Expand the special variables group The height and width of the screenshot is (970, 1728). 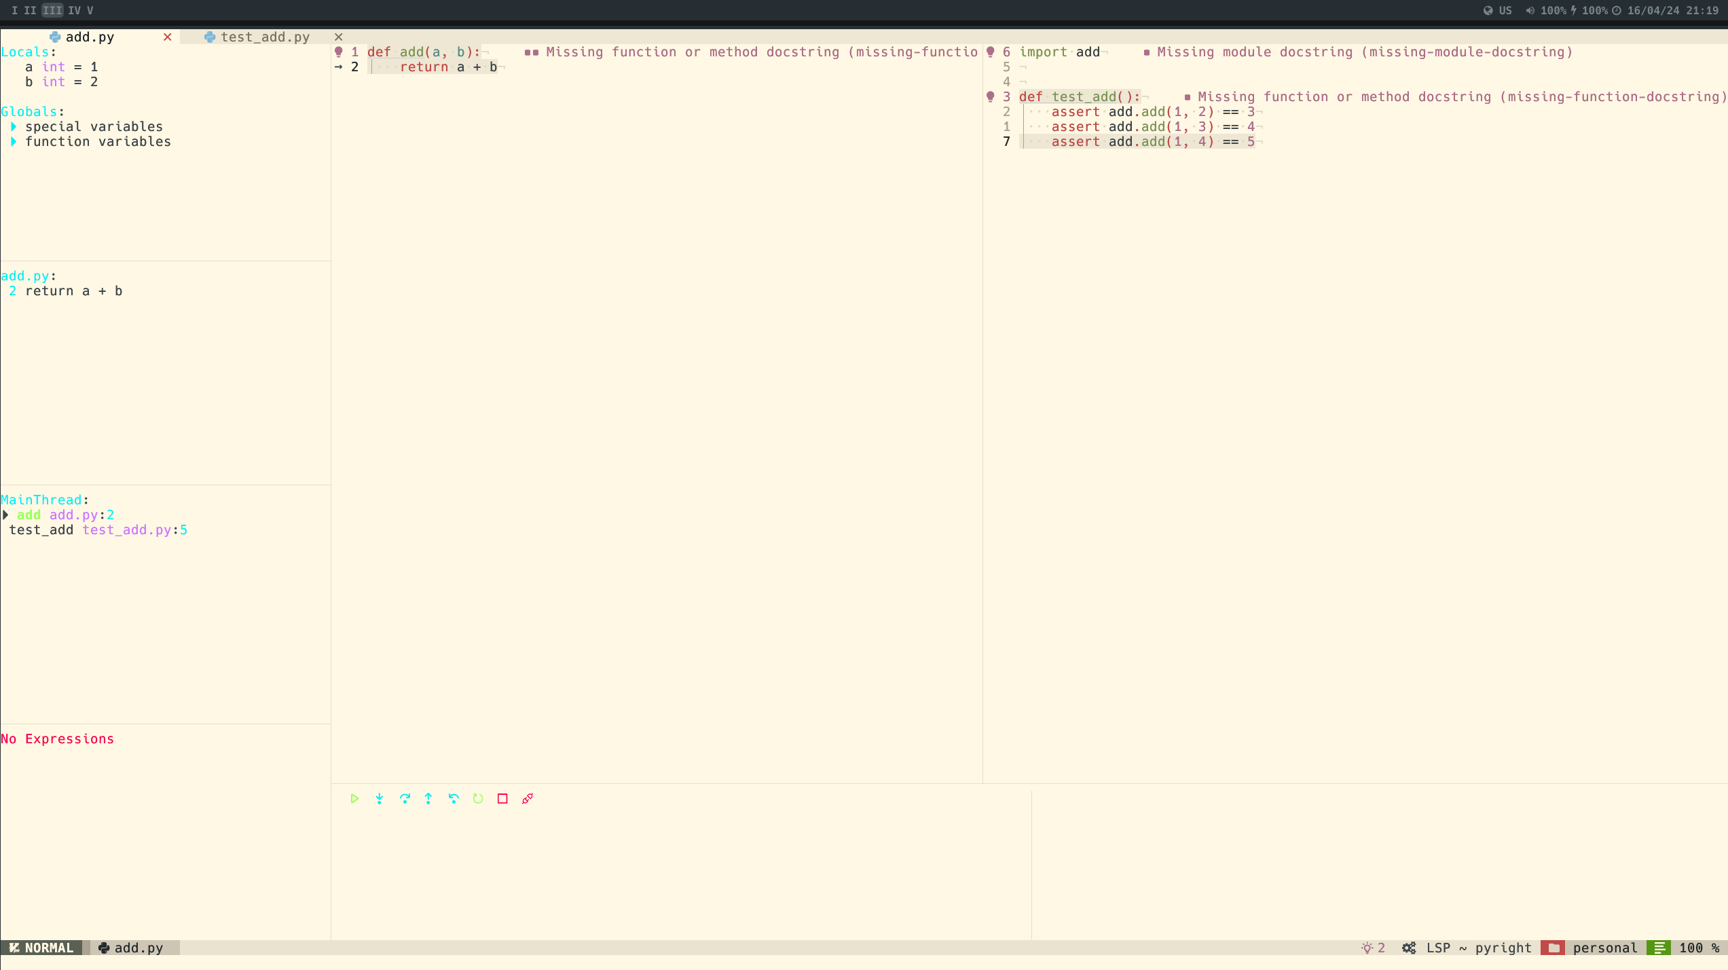[x=14, y=127]
